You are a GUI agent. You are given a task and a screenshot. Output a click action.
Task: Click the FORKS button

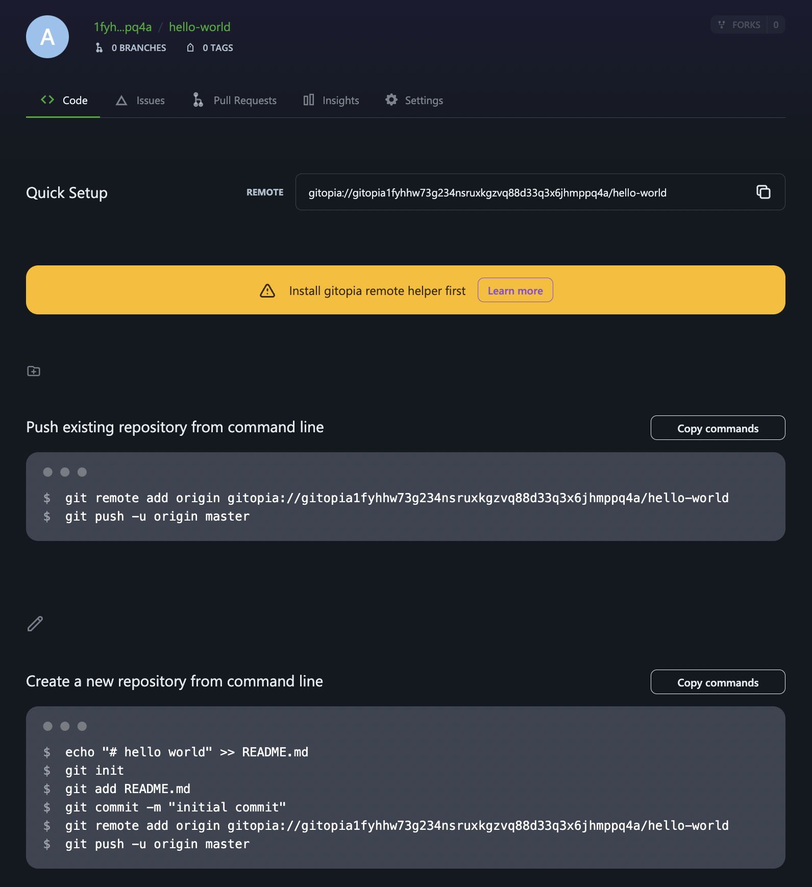739,25
